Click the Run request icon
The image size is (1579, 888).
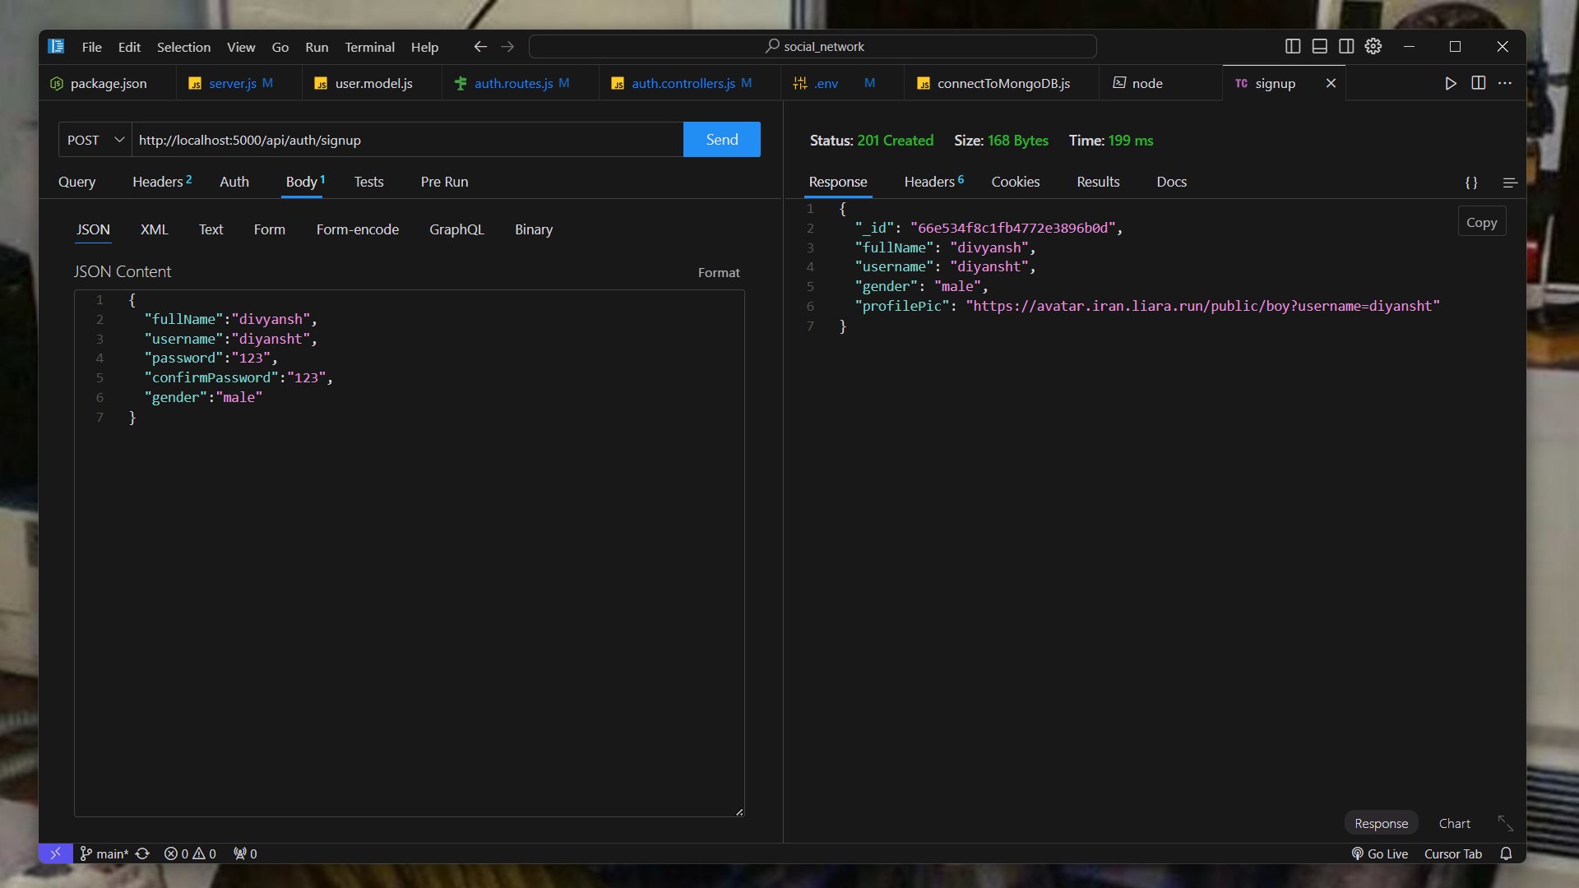coord(1450,82)
